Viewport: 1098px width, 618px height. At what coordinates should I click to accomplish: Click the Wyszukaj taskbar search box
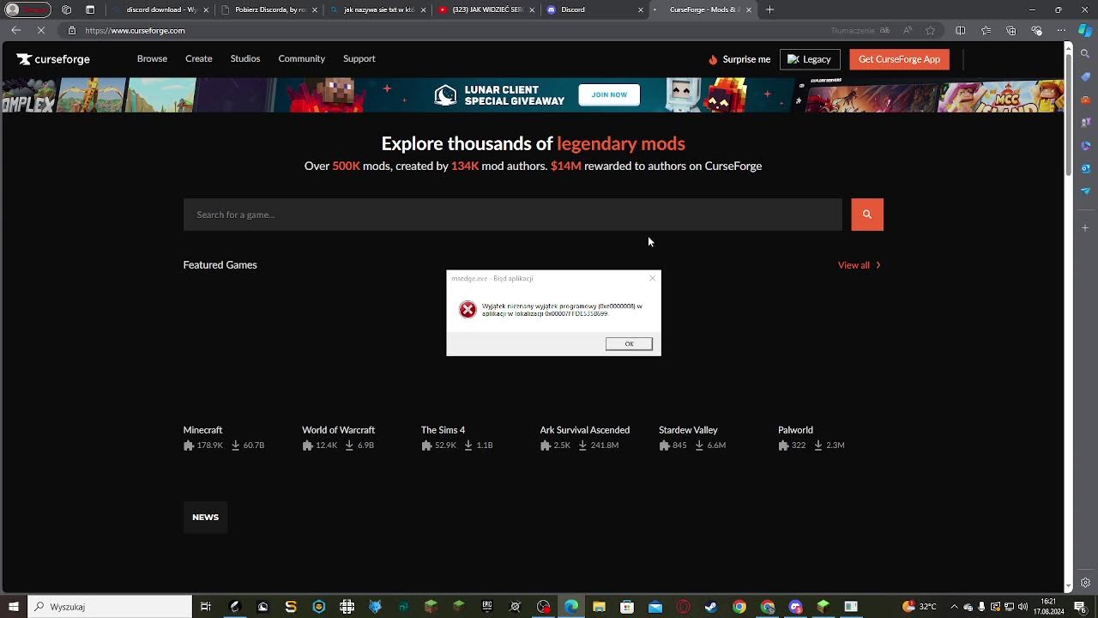(109, 607)
